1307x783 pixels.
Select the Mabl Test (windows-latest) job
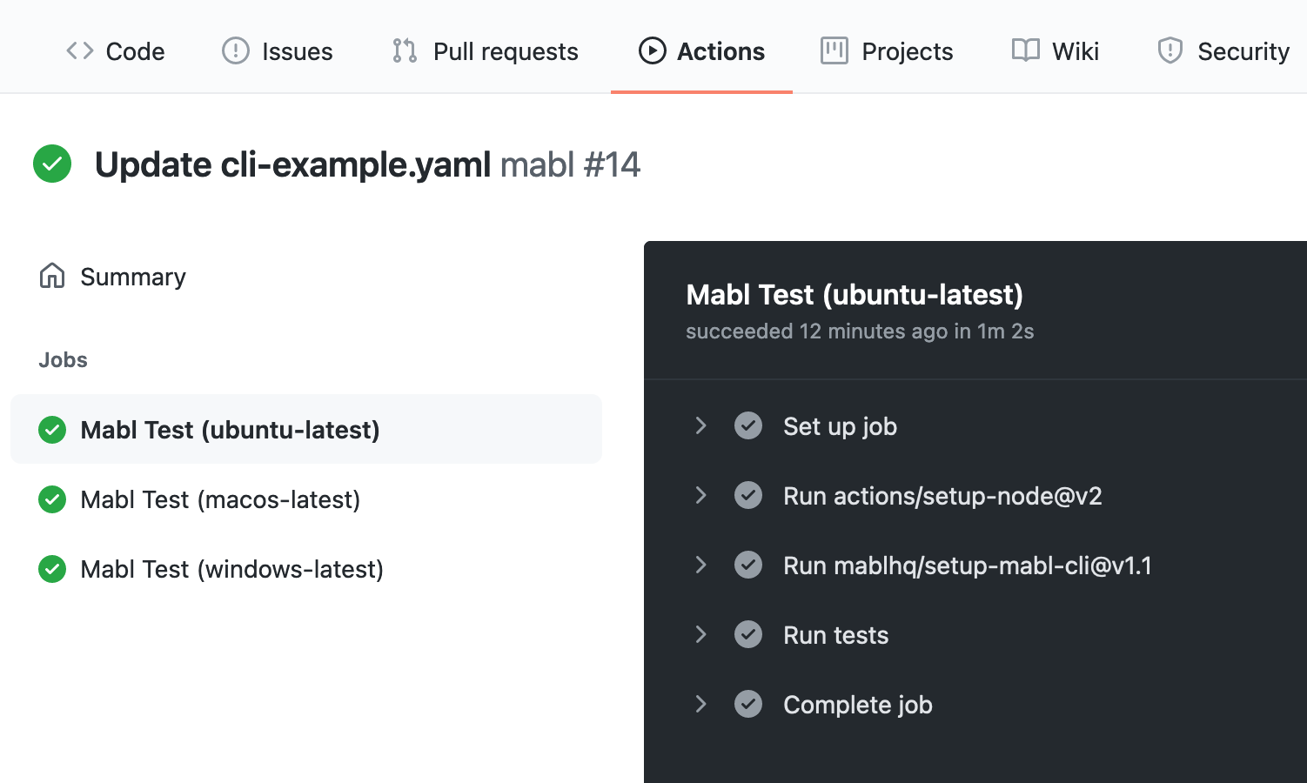(306, 569)
